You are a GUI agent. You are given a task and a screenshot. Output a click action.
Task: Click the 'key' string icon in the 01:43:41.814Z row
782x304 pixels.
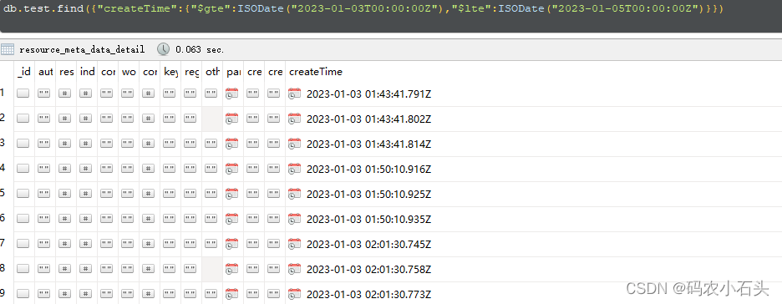tap(169, 144)
